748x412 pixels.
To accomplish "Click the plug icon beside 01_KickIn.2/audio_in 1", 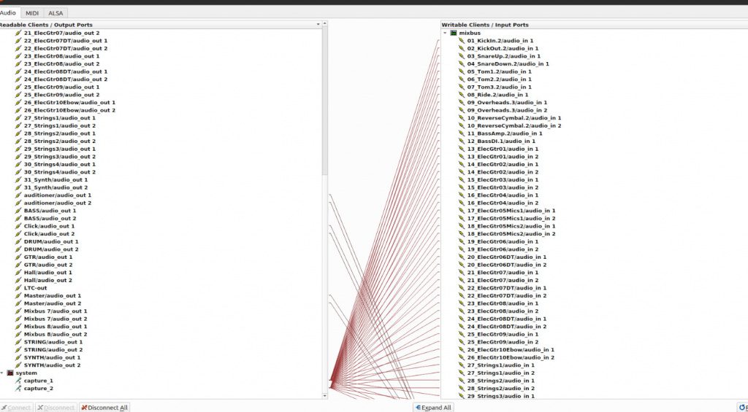I will point(462,41).
